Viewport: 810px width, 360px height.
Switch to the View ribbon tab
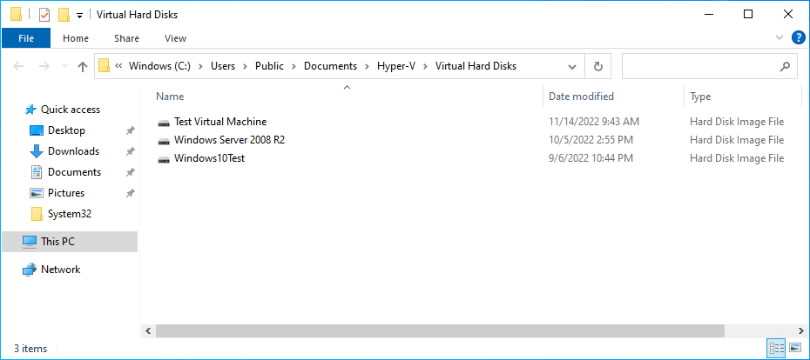tap(175, 38)
